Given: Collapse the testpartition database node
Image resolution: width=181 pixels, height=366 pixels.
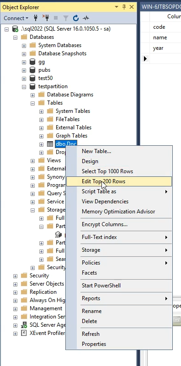Looking at the screenshot, I should [x=24, y=87].
